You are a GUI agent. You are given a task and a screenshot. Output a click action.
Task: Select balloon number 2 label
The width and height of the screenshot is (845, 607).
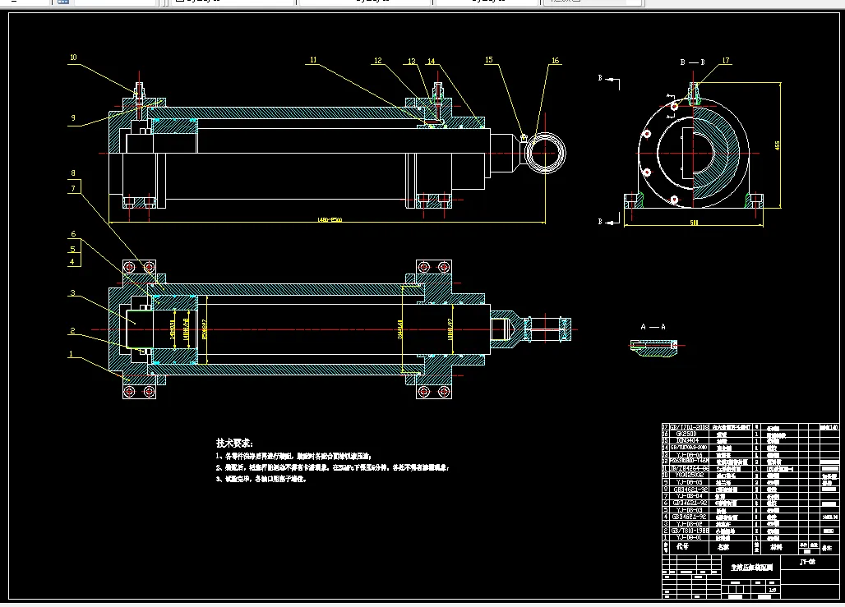73,331
